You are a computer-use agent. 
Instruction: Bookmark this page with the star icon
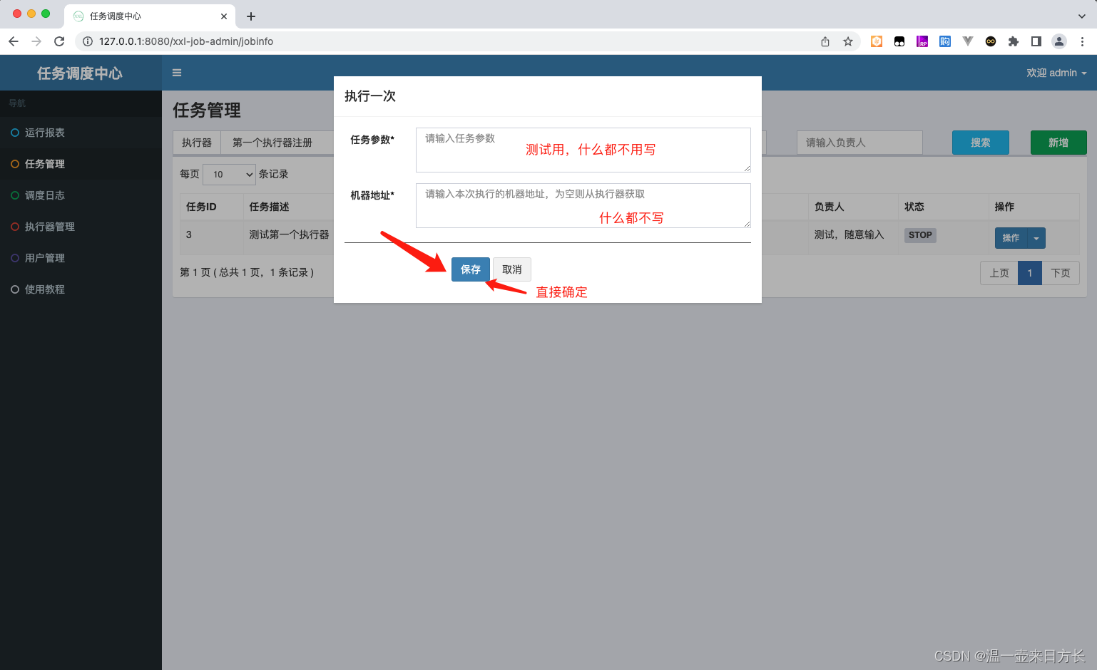click(x=848, y=41)
